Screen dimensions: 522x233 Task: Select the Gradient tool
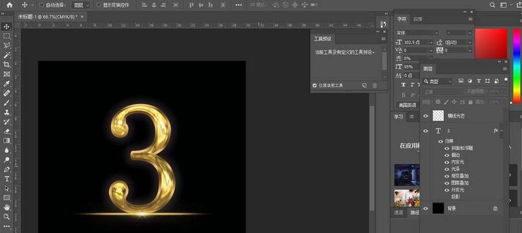point(6,141)
